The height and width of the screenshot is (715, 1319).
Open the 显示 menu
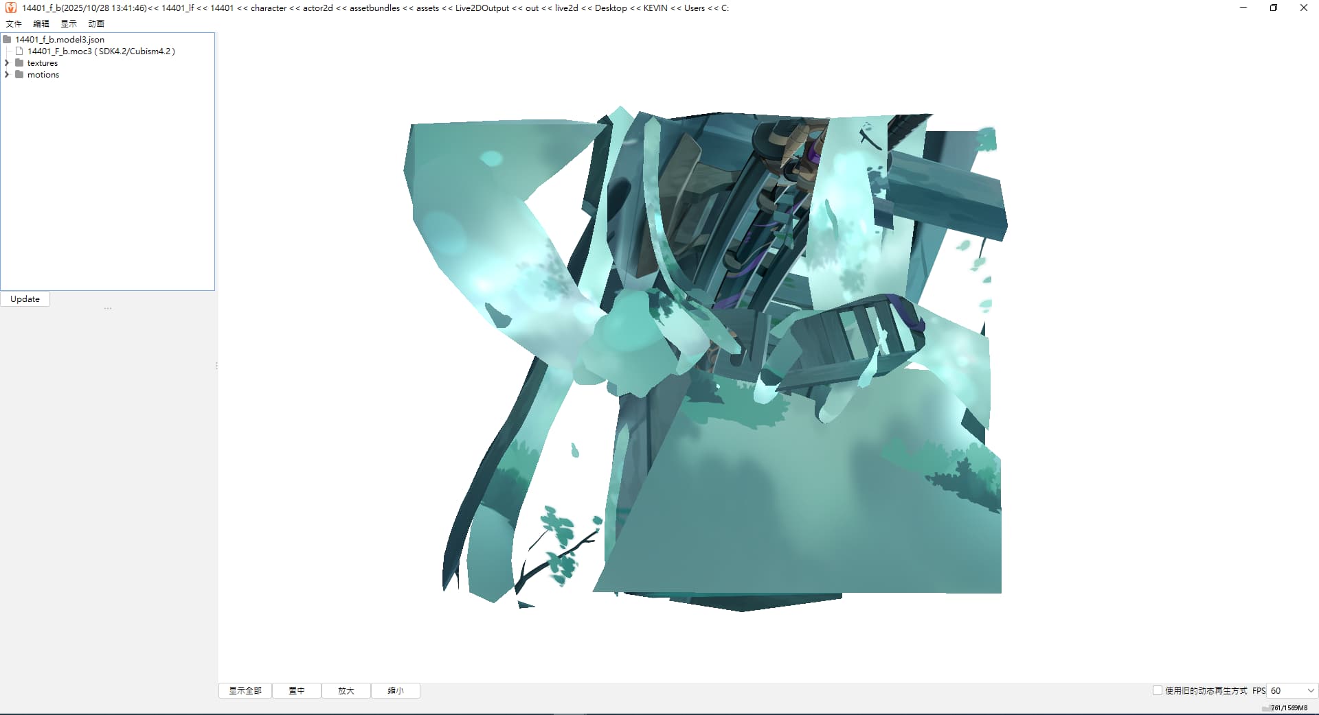pyautogui.click(x=69, y=23)
